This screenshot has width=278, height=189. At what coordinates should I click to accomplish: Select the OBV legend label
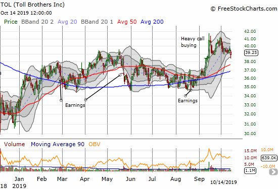tap(95, 144)
